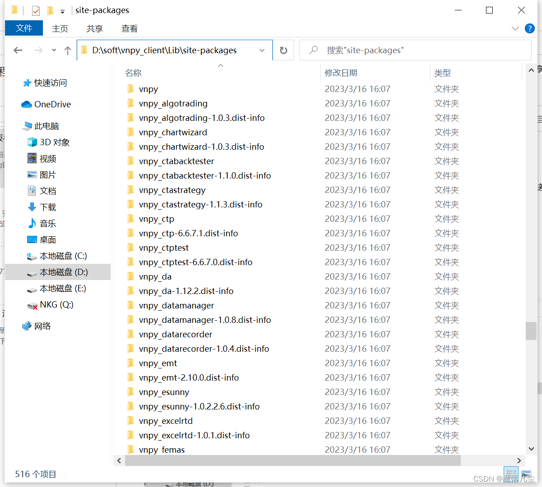This screenshot has height=487, width=542.
Task: Select vnpy_ctastrategy folder icon
Action: (131, 190)
